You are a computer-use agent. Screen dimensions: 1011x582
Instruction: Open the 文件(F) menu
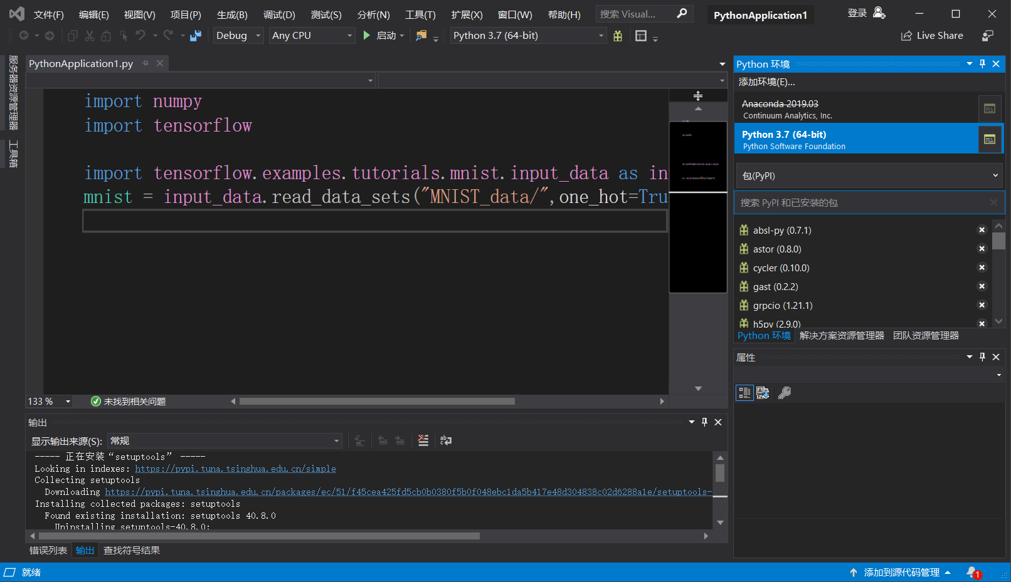pyautogui.click(x=48, y=14)
